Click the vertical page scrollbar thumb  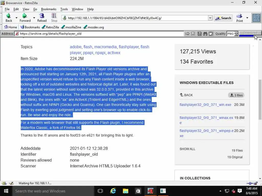coord(260,100)
